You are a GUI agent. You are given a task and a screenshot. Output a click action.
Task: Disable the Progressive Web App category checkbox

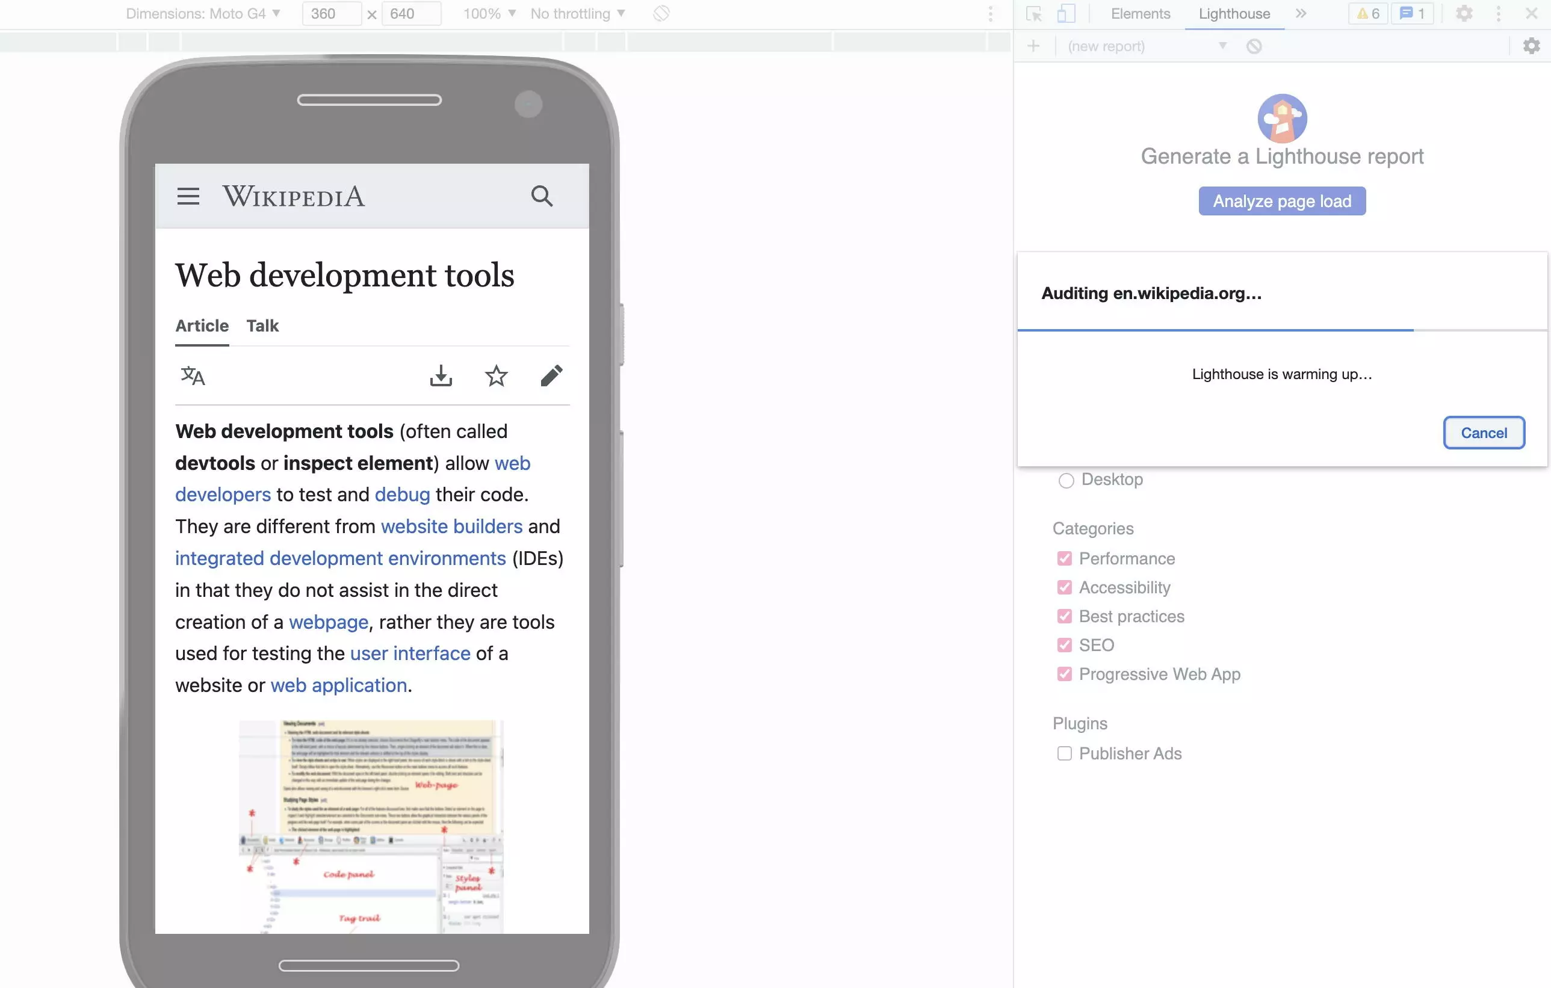[1063, 674]
